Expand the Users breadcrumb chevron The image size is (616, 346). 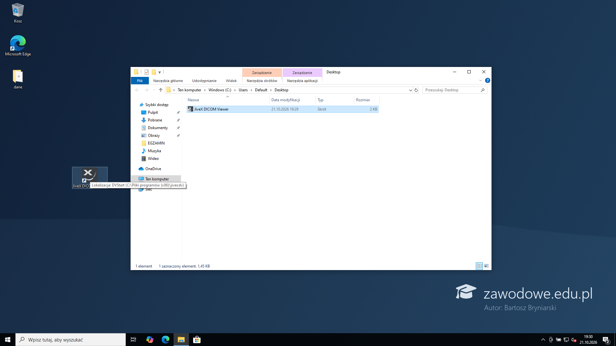[251, 90]
